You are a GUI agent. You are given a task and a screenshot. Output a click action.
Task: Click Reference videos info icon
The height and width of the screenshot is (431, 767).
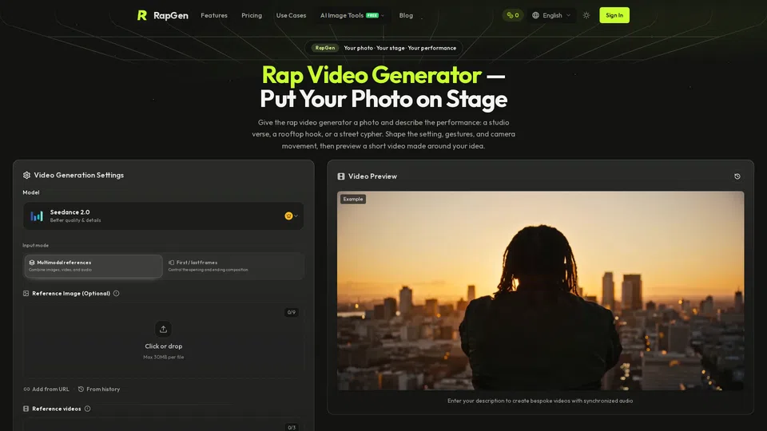click(87, 409)
